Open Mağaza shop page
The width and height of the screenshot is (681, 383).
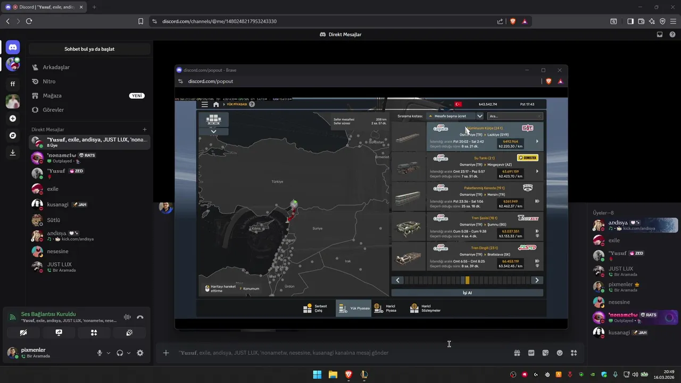89,96
